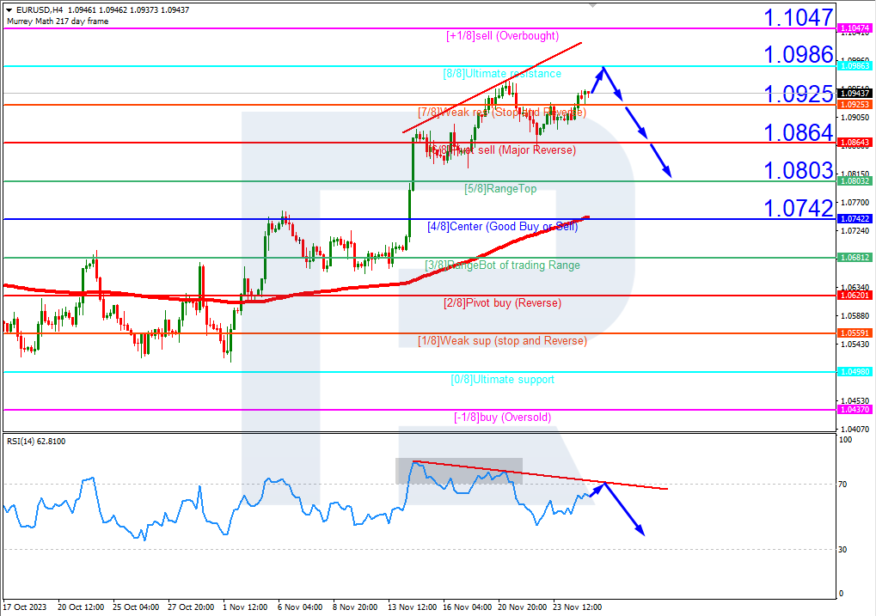Viewport: 876px width, 616px height.
Task: Click the cyan 1.09863 price axis tag
Action: [x=855, y=66]
